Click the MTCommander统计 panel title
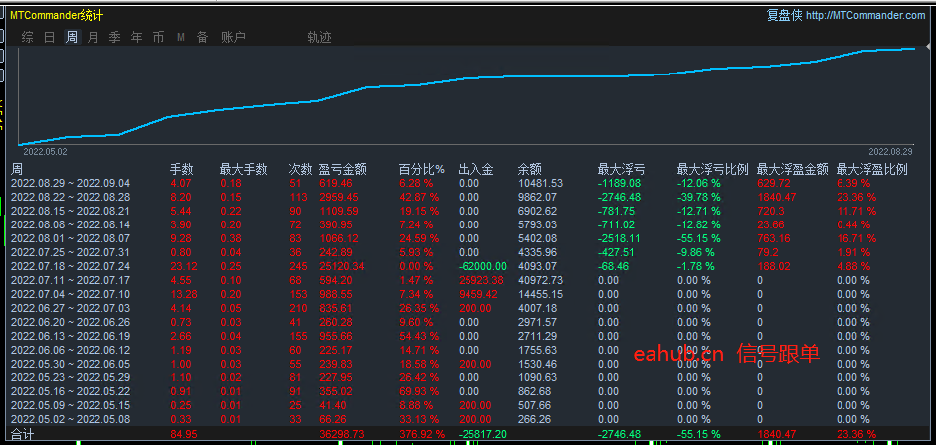This screenshot has width=936, height=445. 56,16
